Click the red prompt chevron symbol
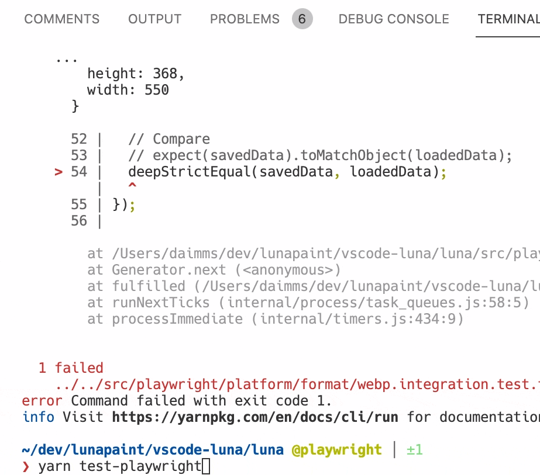Screen dimensions: 540x475 coord(25,466)
